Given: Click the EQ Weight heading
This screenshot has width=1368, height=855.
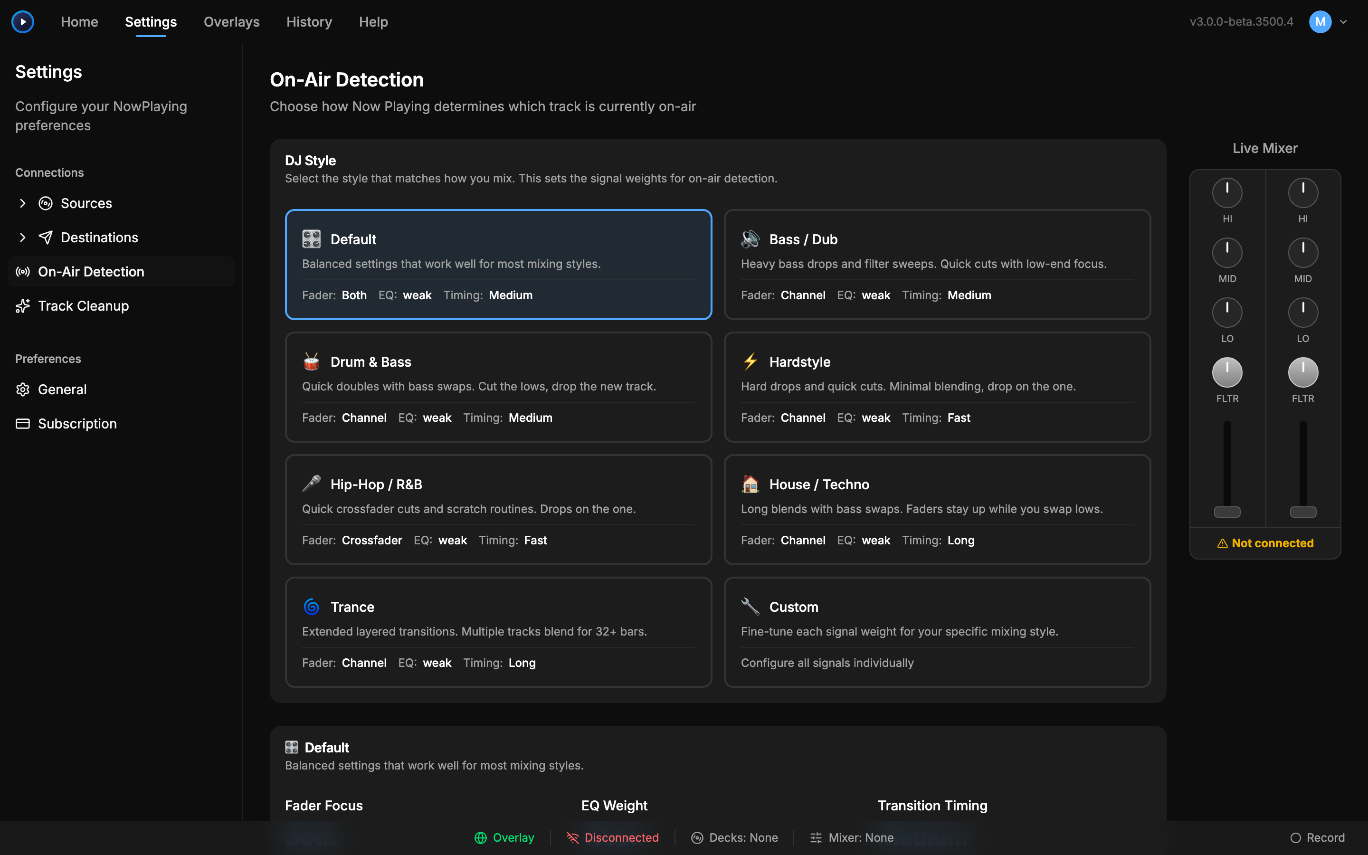Looking at the screenshot, I should 615,806.
